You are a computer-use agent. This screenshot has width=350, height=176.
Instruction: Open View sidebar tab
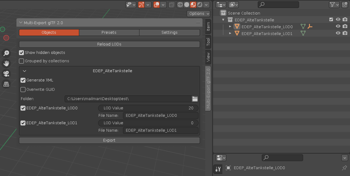(x=208, y=57)
